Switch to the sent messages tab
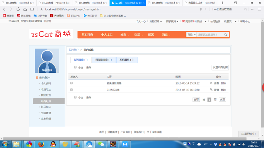 click(104, 60)
